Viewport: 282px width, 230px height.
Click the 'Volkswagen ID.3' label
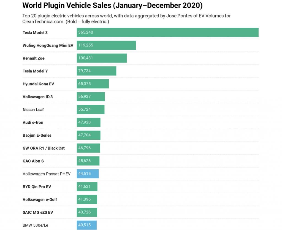37,97
